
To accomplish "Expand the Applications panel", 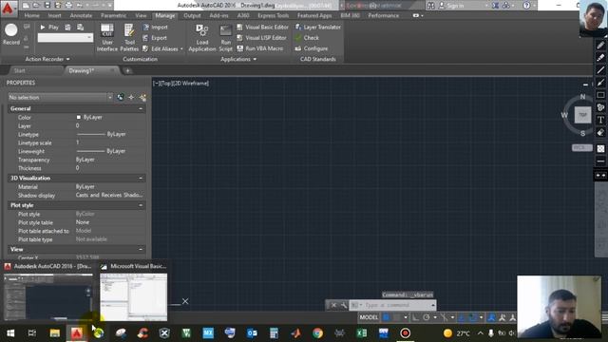I will click(238, 59).
